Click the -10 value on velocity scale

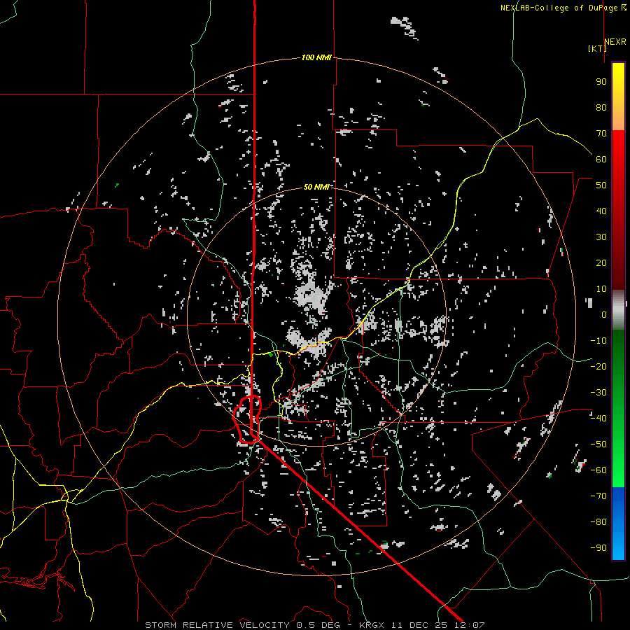(x=598, y=341)
